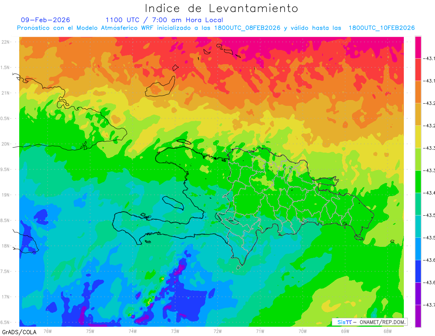Click longitude label '74W'

pyautogui.click(x=133, y=331)
